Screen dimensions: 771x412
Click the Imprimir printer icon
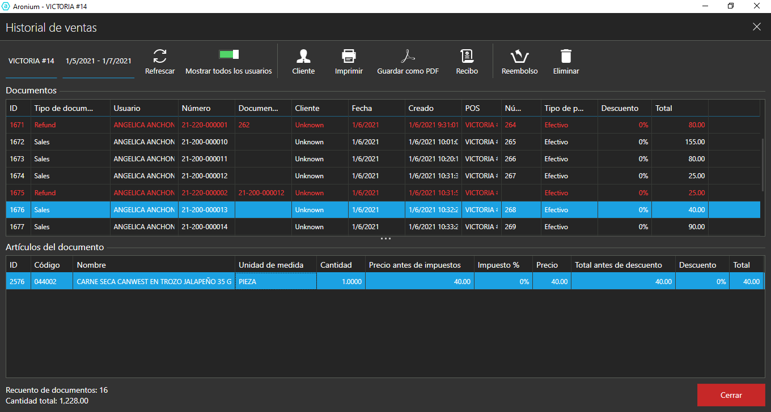click(349, 56)
